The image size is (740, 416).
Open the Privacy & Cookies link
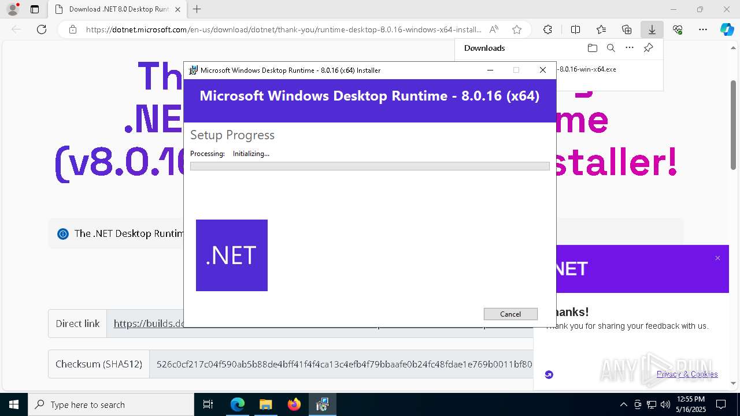(x=687, y=374)
